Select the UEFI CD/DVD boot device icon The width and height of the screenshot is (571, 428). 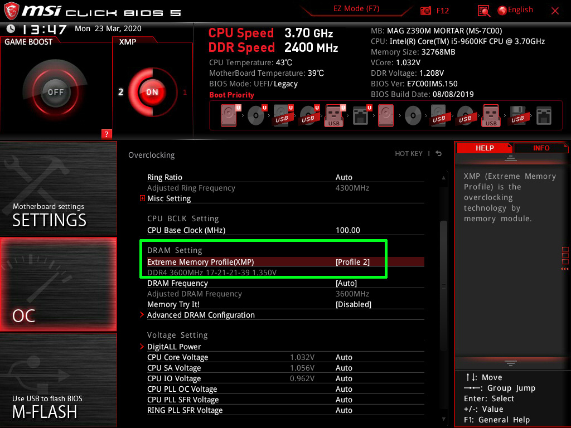click(x=256, y=116)
